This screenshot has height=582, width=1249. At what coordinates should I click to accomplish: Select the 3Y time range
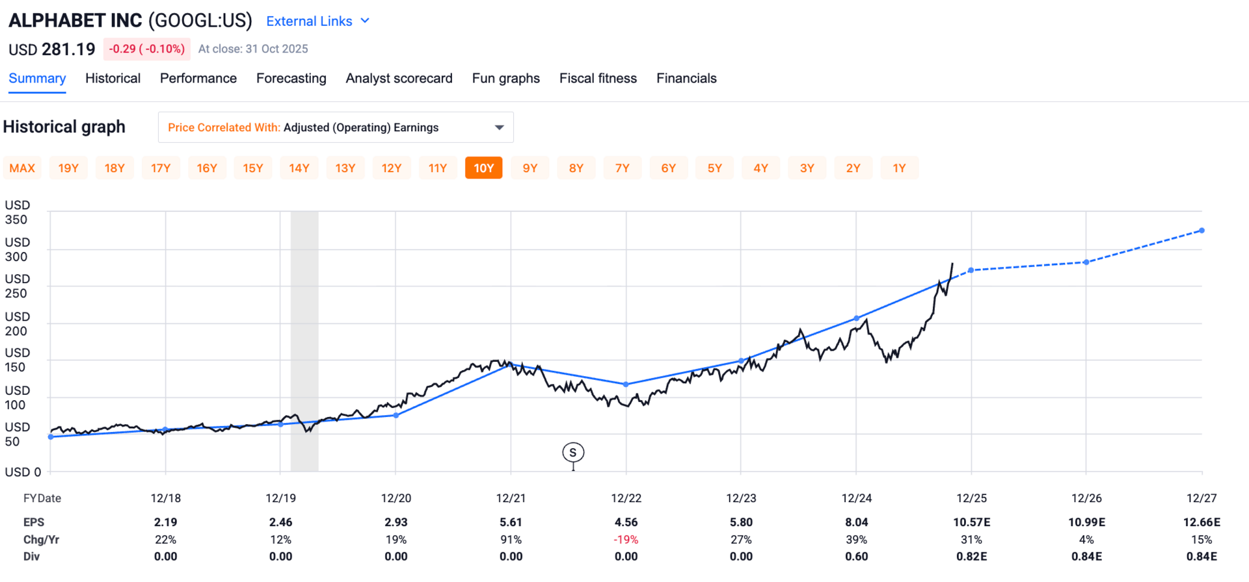[807, 168]
